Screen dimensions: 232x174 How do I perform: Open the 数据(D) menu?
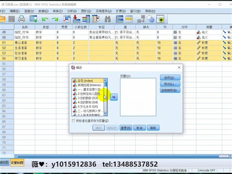coord(44,11)
